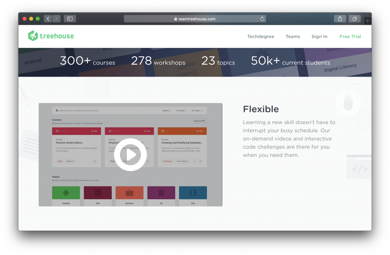Click the Treehouse logo
The width and height of the screenshot is (390, 255).
51,36
